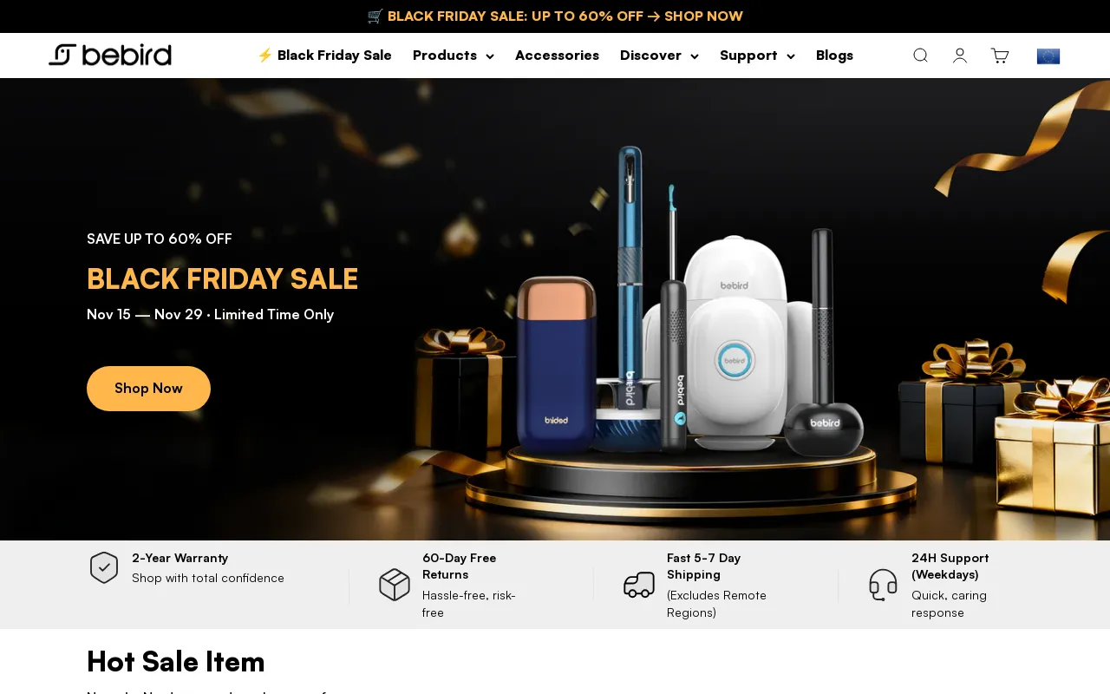The width and height of the screenshot is (1110, 694).
Task: Open the account login icon
Action: click(x=960, y=56)
